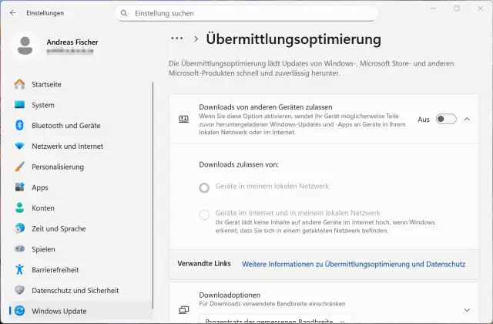
Task: Click the Datenschutz und Sicherheit shield icon
Action: point(19,290)
